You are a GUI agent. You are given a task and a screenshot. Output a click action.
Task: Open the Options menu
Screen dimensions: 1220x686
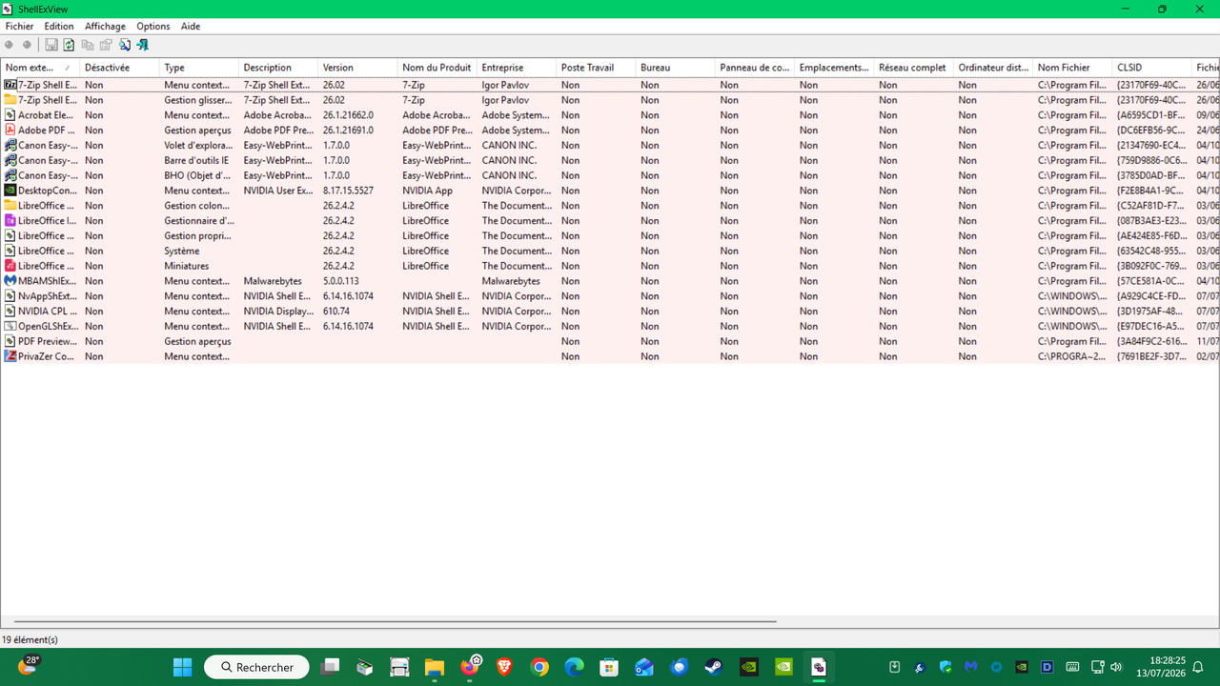click(153, 27)
